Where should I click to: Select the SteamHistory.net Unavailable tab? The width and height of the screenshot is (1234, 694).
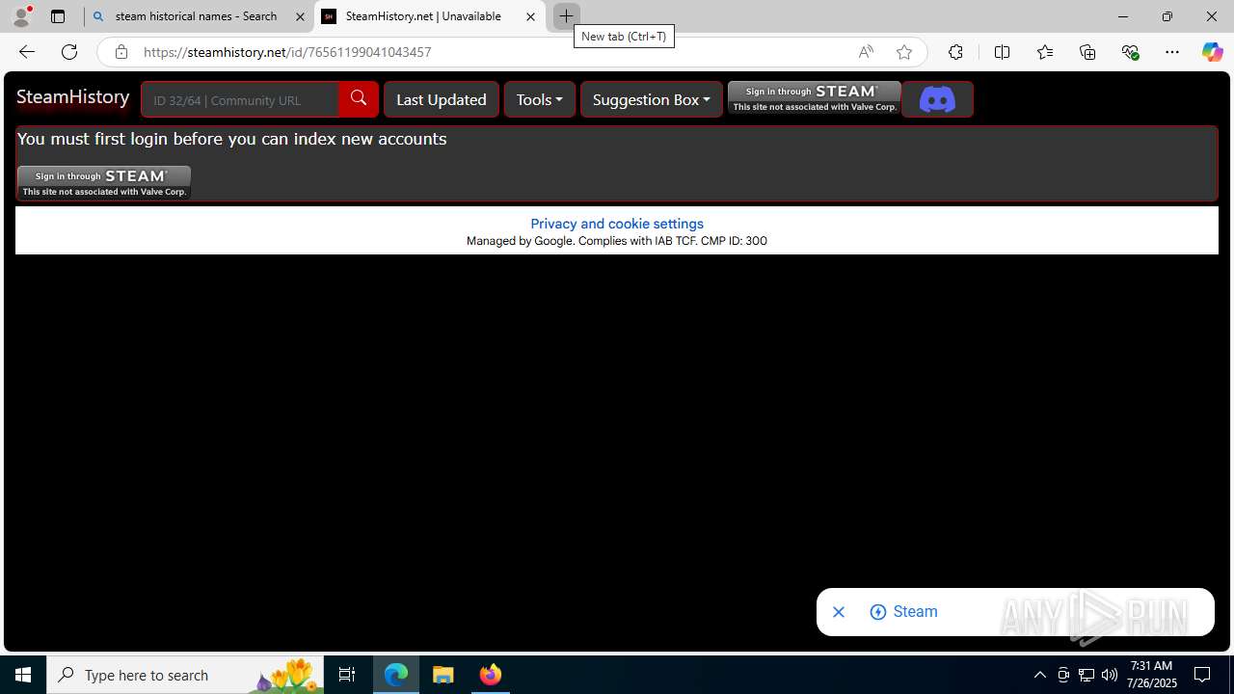429,16
